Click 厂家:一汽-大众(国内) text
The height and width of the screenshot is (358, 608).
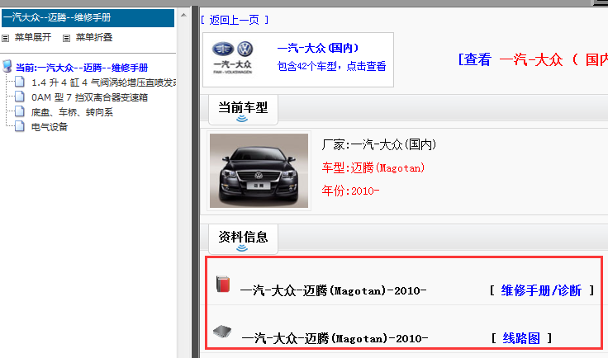pos(379,144)
